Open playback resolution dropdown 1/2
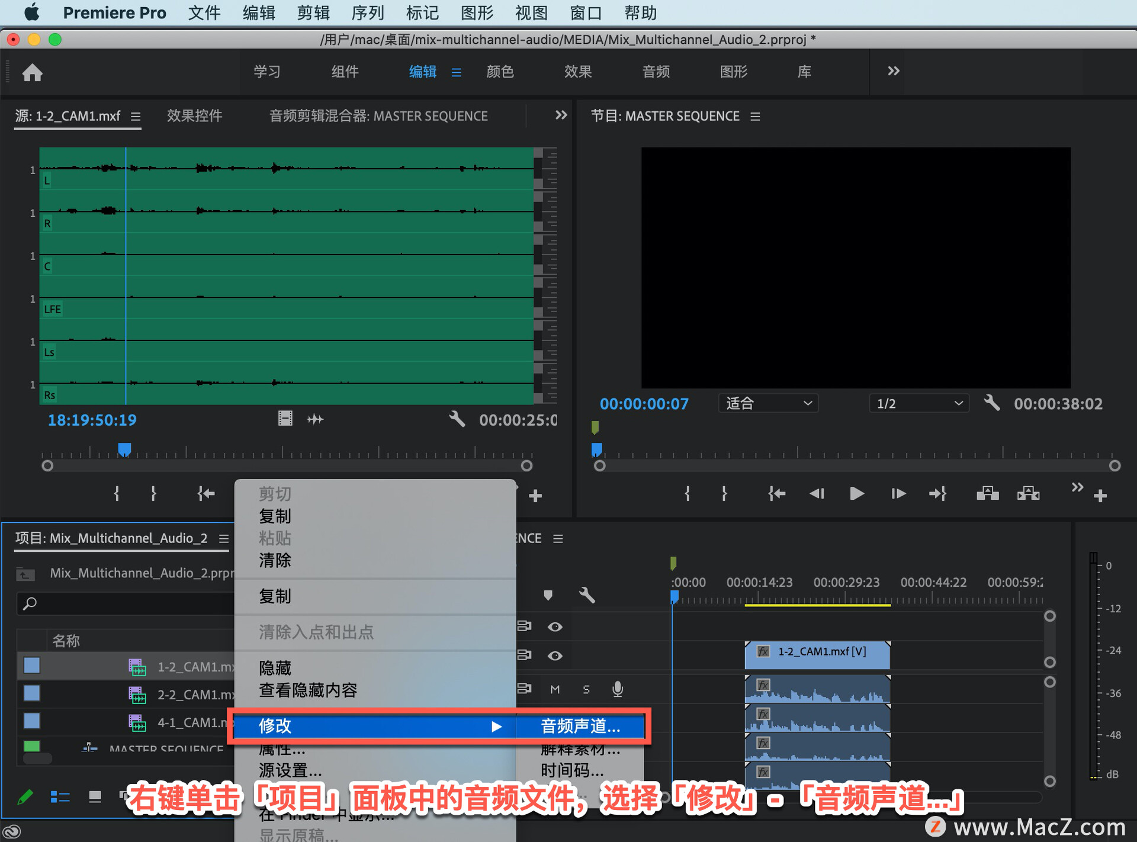Screen dimensions: 1137x842 (918, 403)
